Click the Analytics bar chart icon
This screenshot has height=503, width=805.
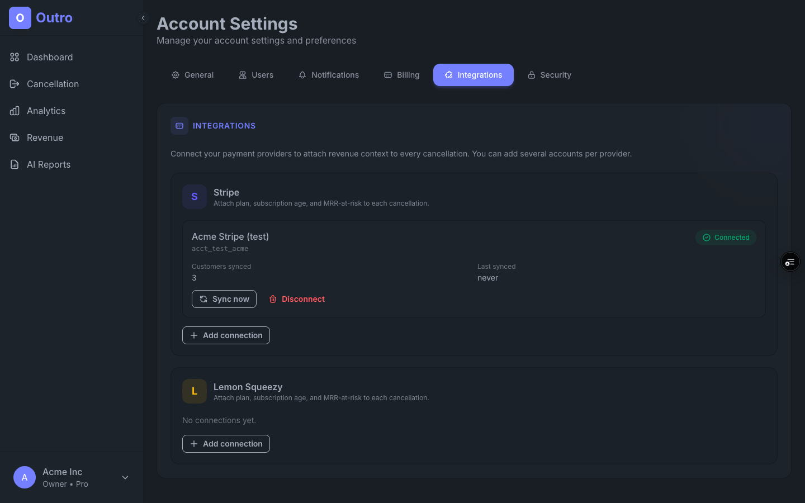point(15,111)
